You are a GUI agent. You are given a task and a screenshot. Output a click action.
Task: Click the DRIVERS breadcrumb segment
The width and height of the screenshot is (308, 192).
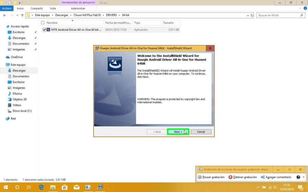coord(111,15)
